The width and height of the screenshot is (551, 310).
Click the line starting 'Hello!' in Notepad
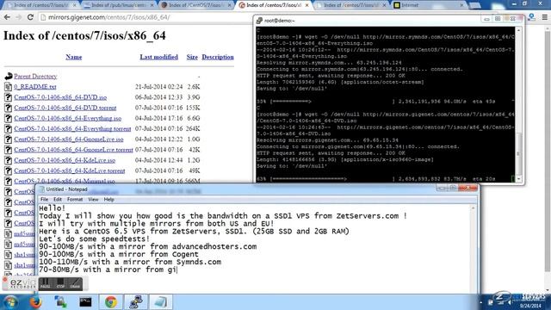coord(52,208)
